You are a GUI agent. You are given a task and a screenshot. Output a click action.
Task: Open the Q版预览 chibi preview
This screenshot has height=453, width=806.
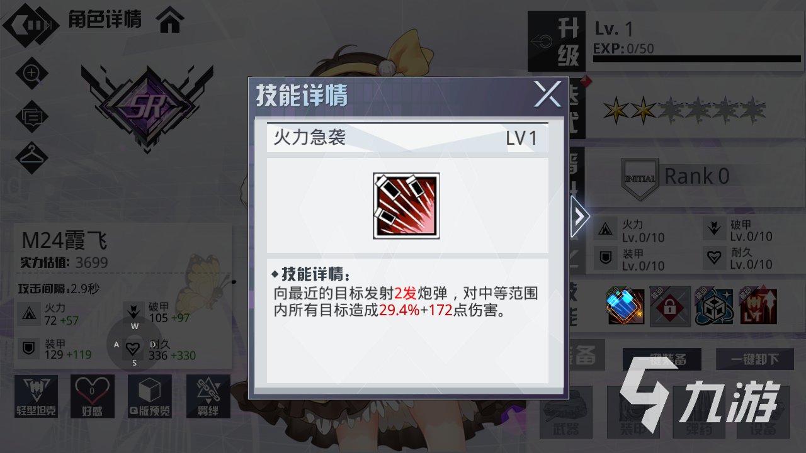point(150,396)
